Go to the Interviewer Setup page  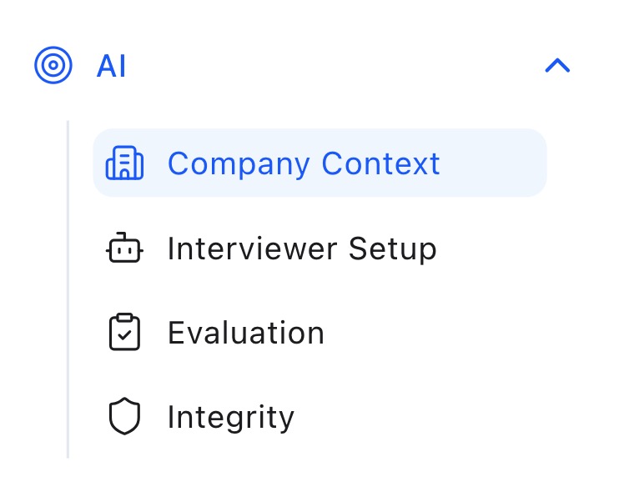point(301,248)
